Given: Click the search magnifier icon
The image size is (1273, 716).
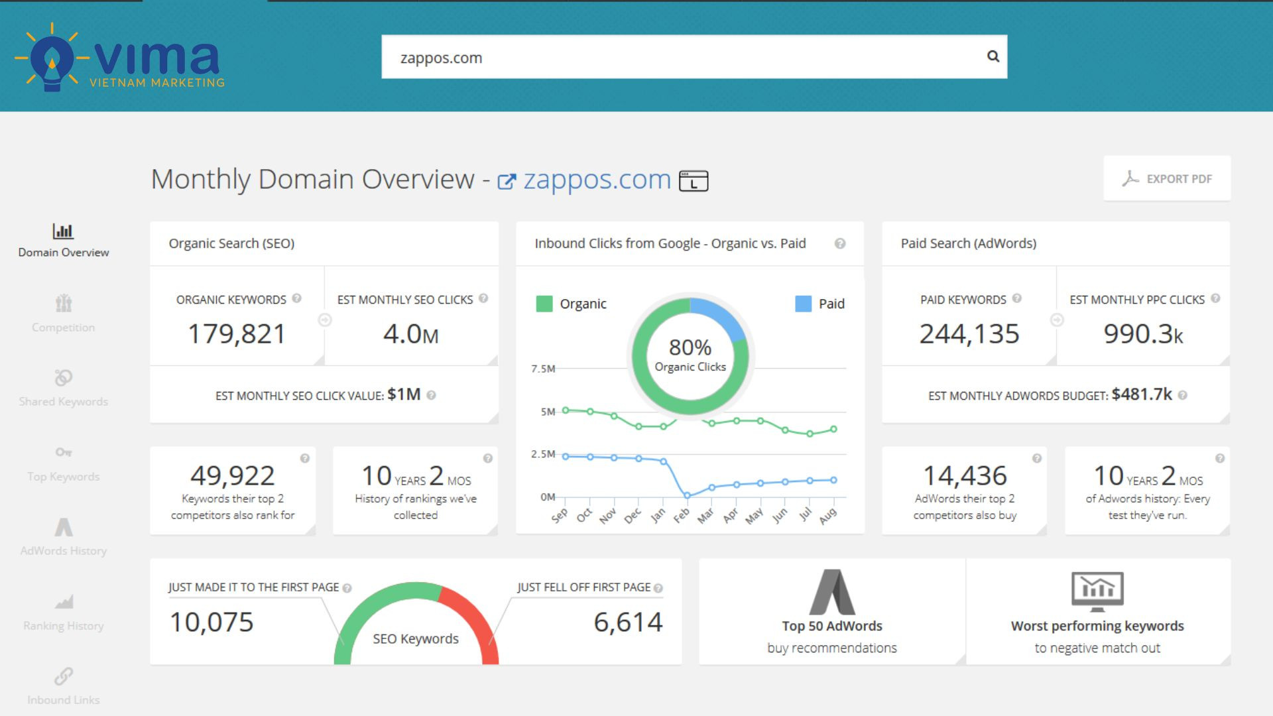Looking at the screenshot, I should [x=993, y=56].
